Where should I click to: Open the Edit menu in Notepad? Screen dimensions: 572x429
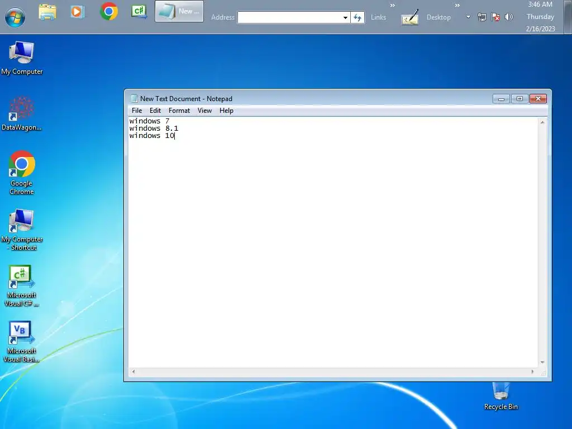[x=155, y=111]
